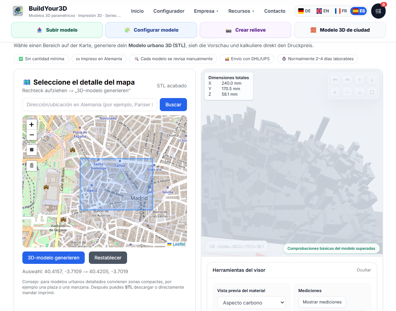Click the Buscar button
The height and width of the screenshot is (311, 396).
173,105
